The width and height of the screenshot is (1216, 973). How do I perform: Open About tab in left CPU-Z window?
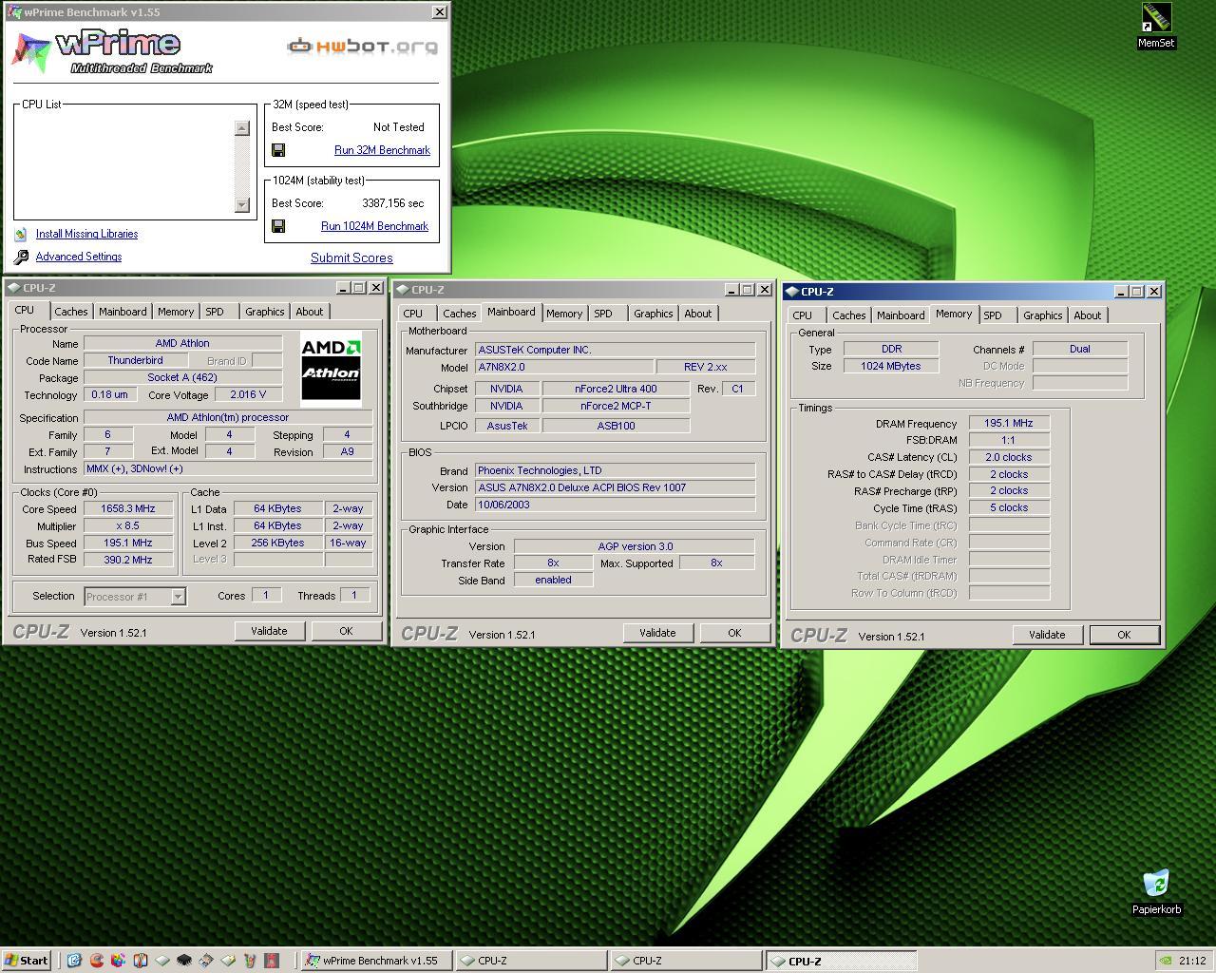(x=309, y=312)
